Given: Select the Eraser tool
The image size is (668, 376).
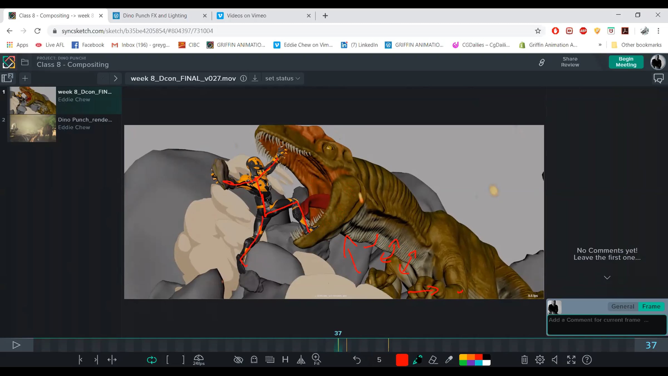Looking at the screenshot, I should pos(433,360).
